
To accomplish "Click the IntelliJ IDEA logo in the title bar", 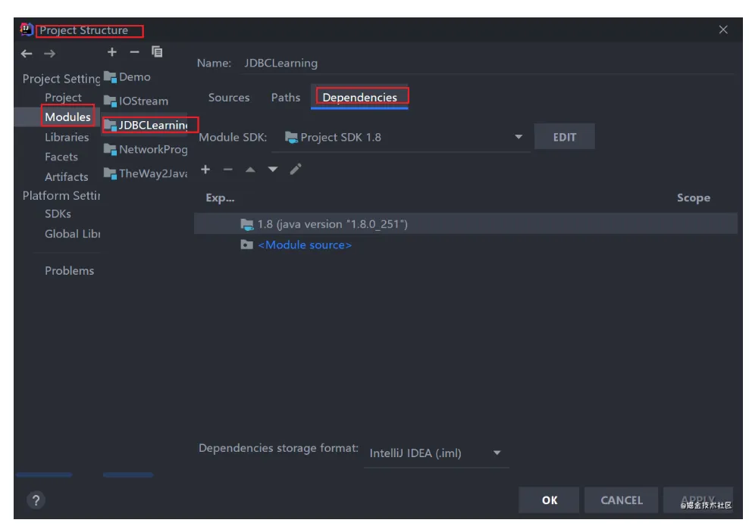I will coord(27,30).
